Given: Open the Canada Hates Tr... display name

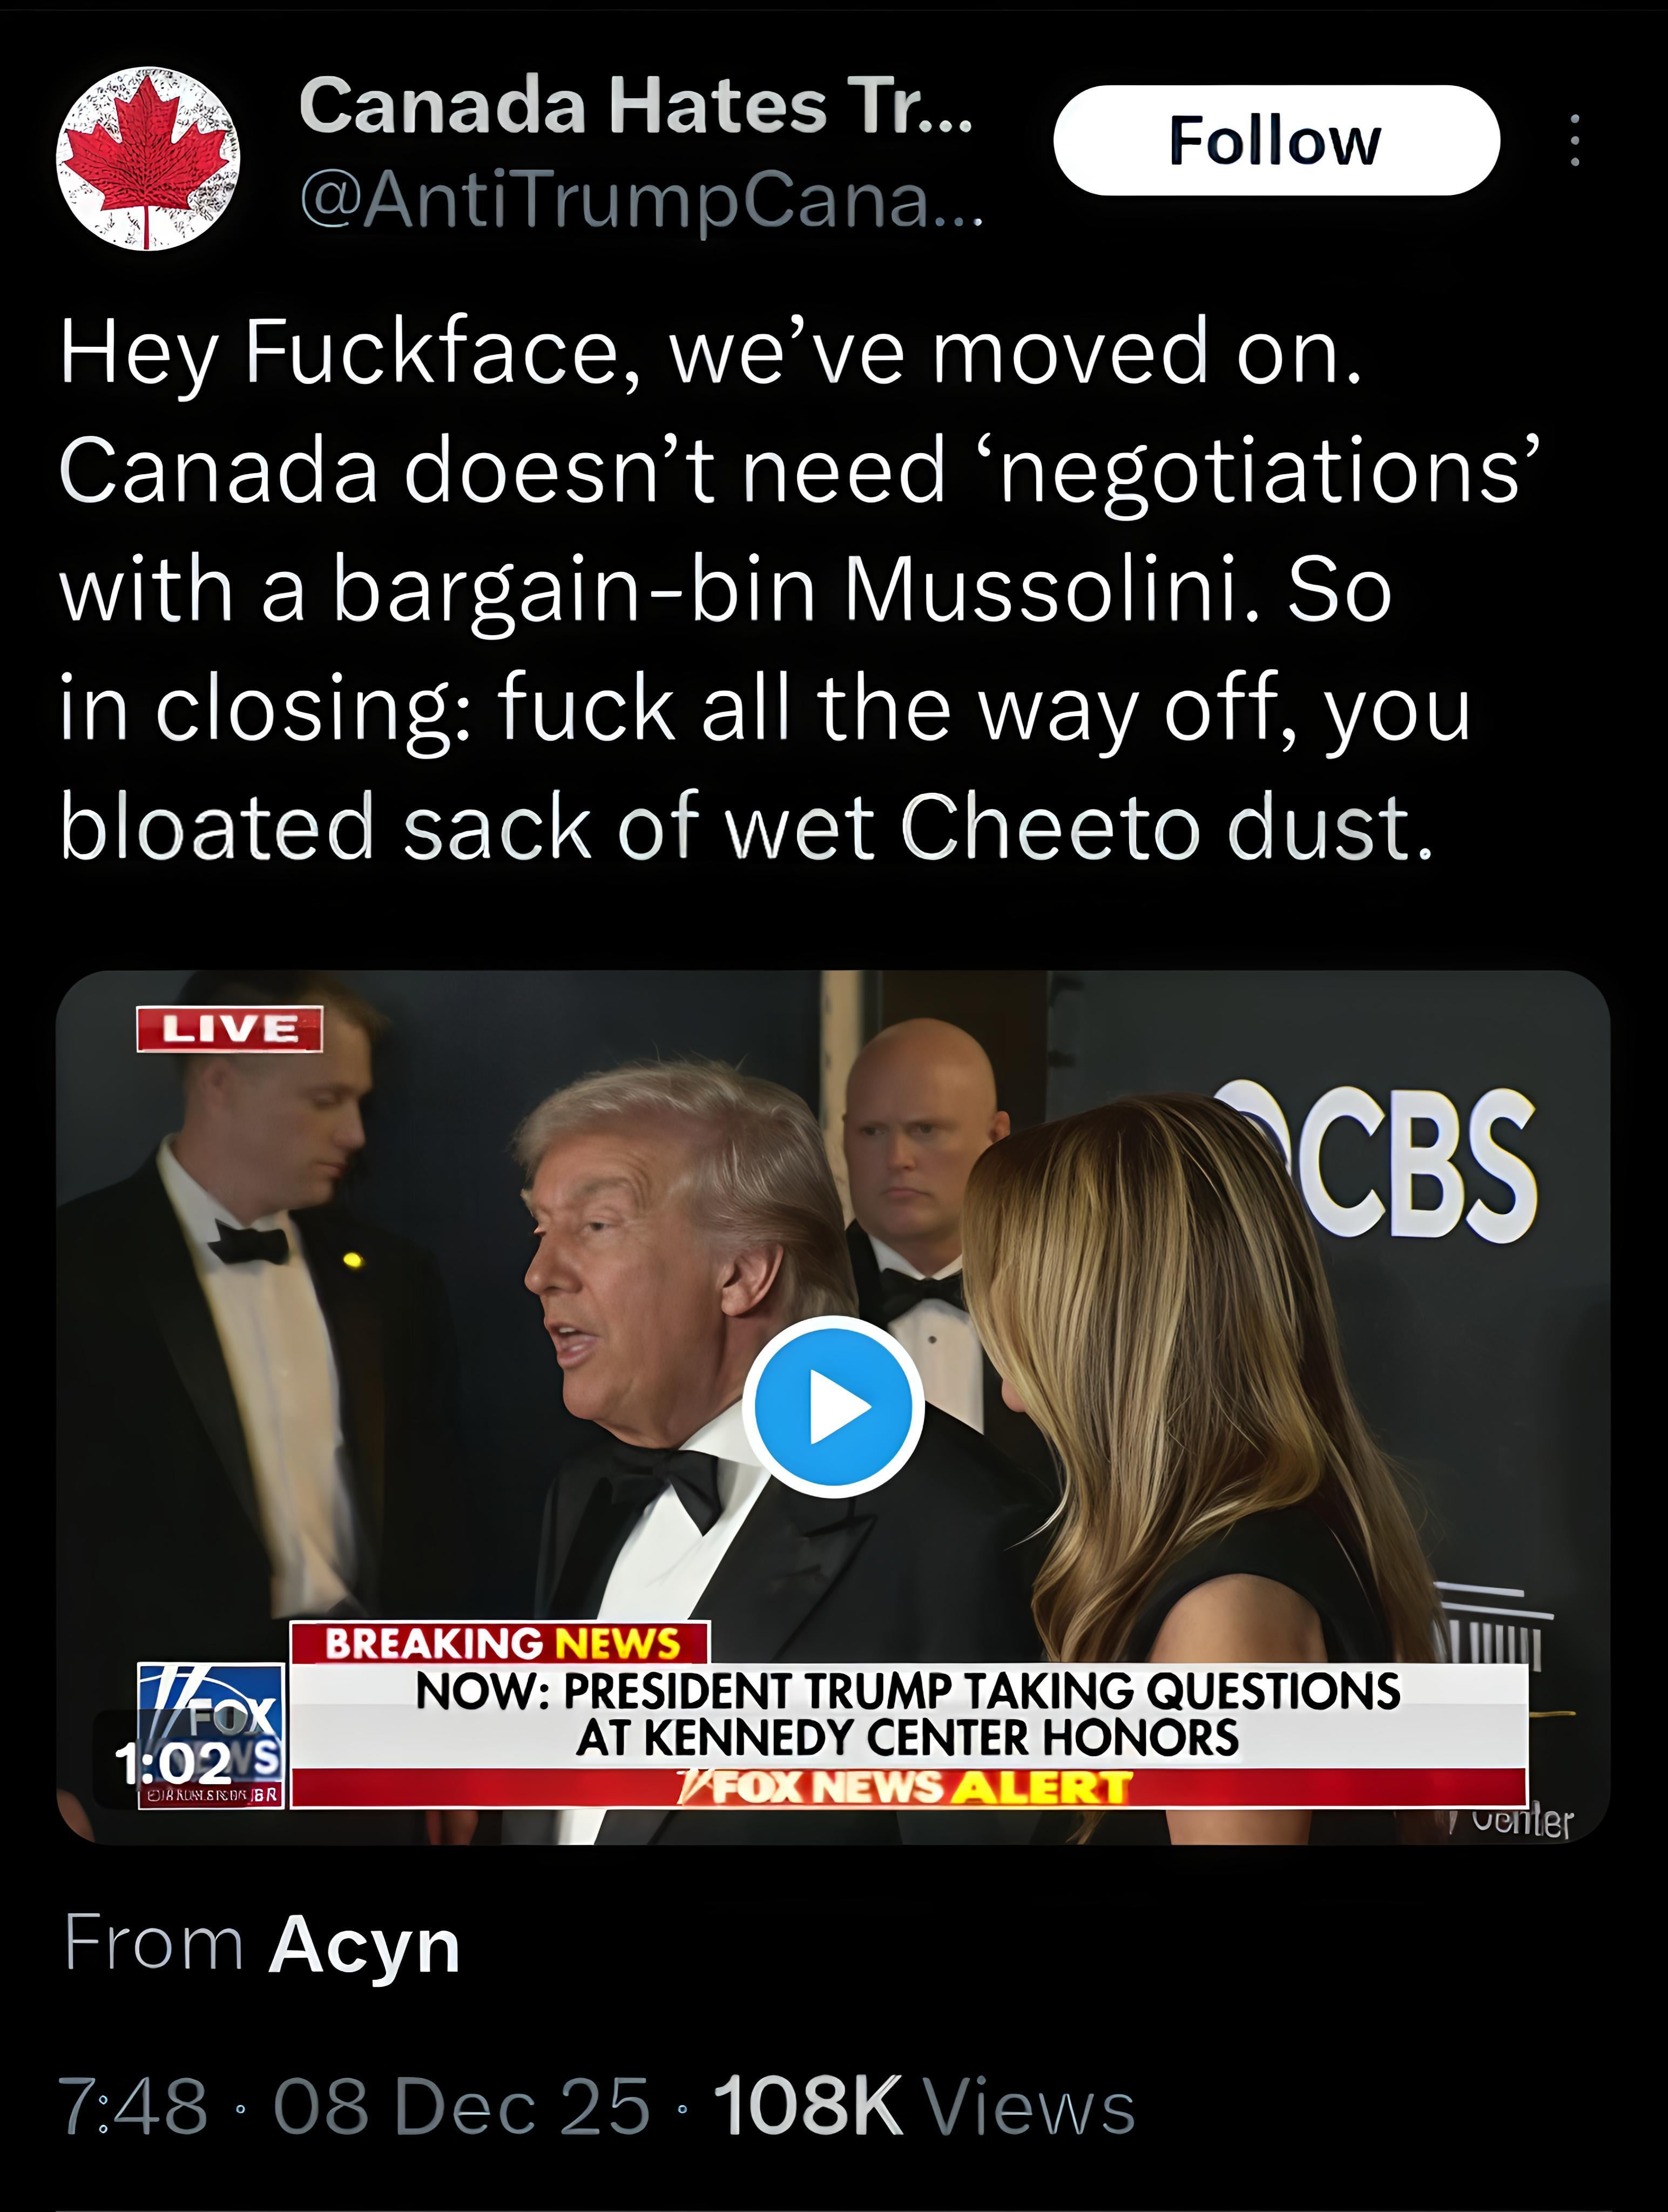Looking at the screenshot, I should pos(636,106).
